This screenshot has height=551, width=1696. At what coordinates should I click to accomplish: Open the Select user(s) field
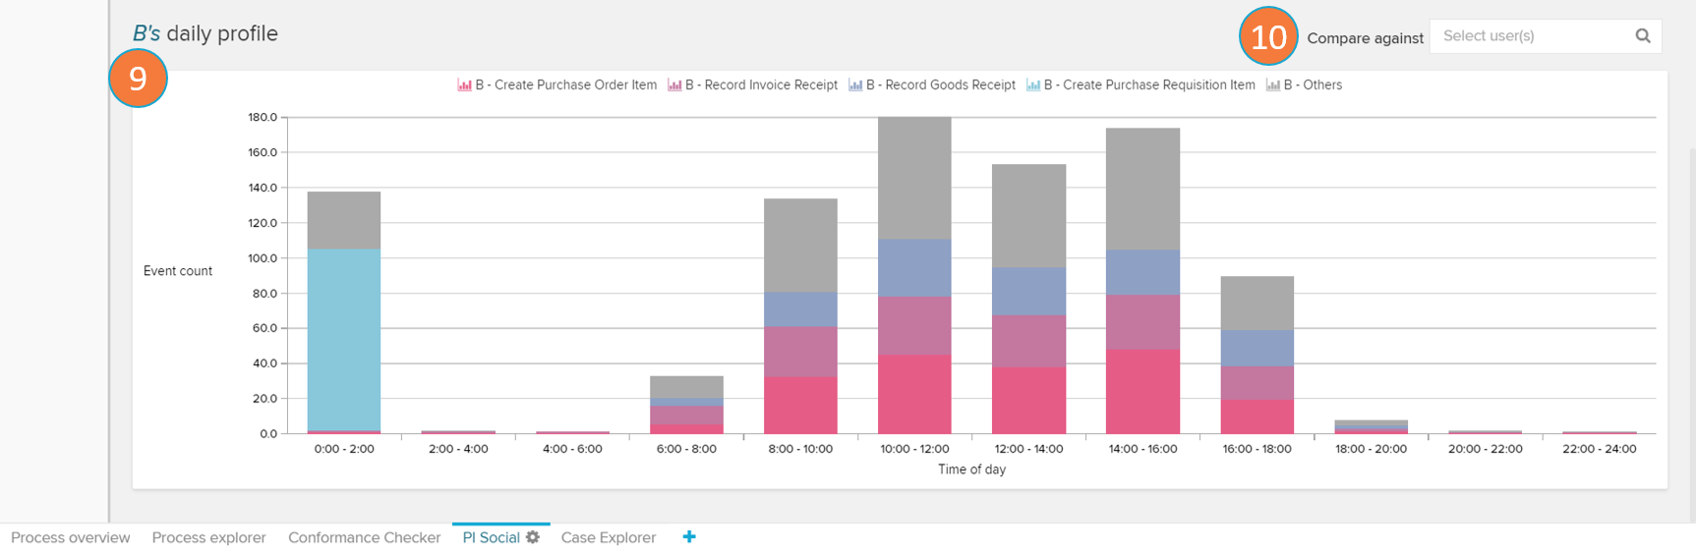1529,36
